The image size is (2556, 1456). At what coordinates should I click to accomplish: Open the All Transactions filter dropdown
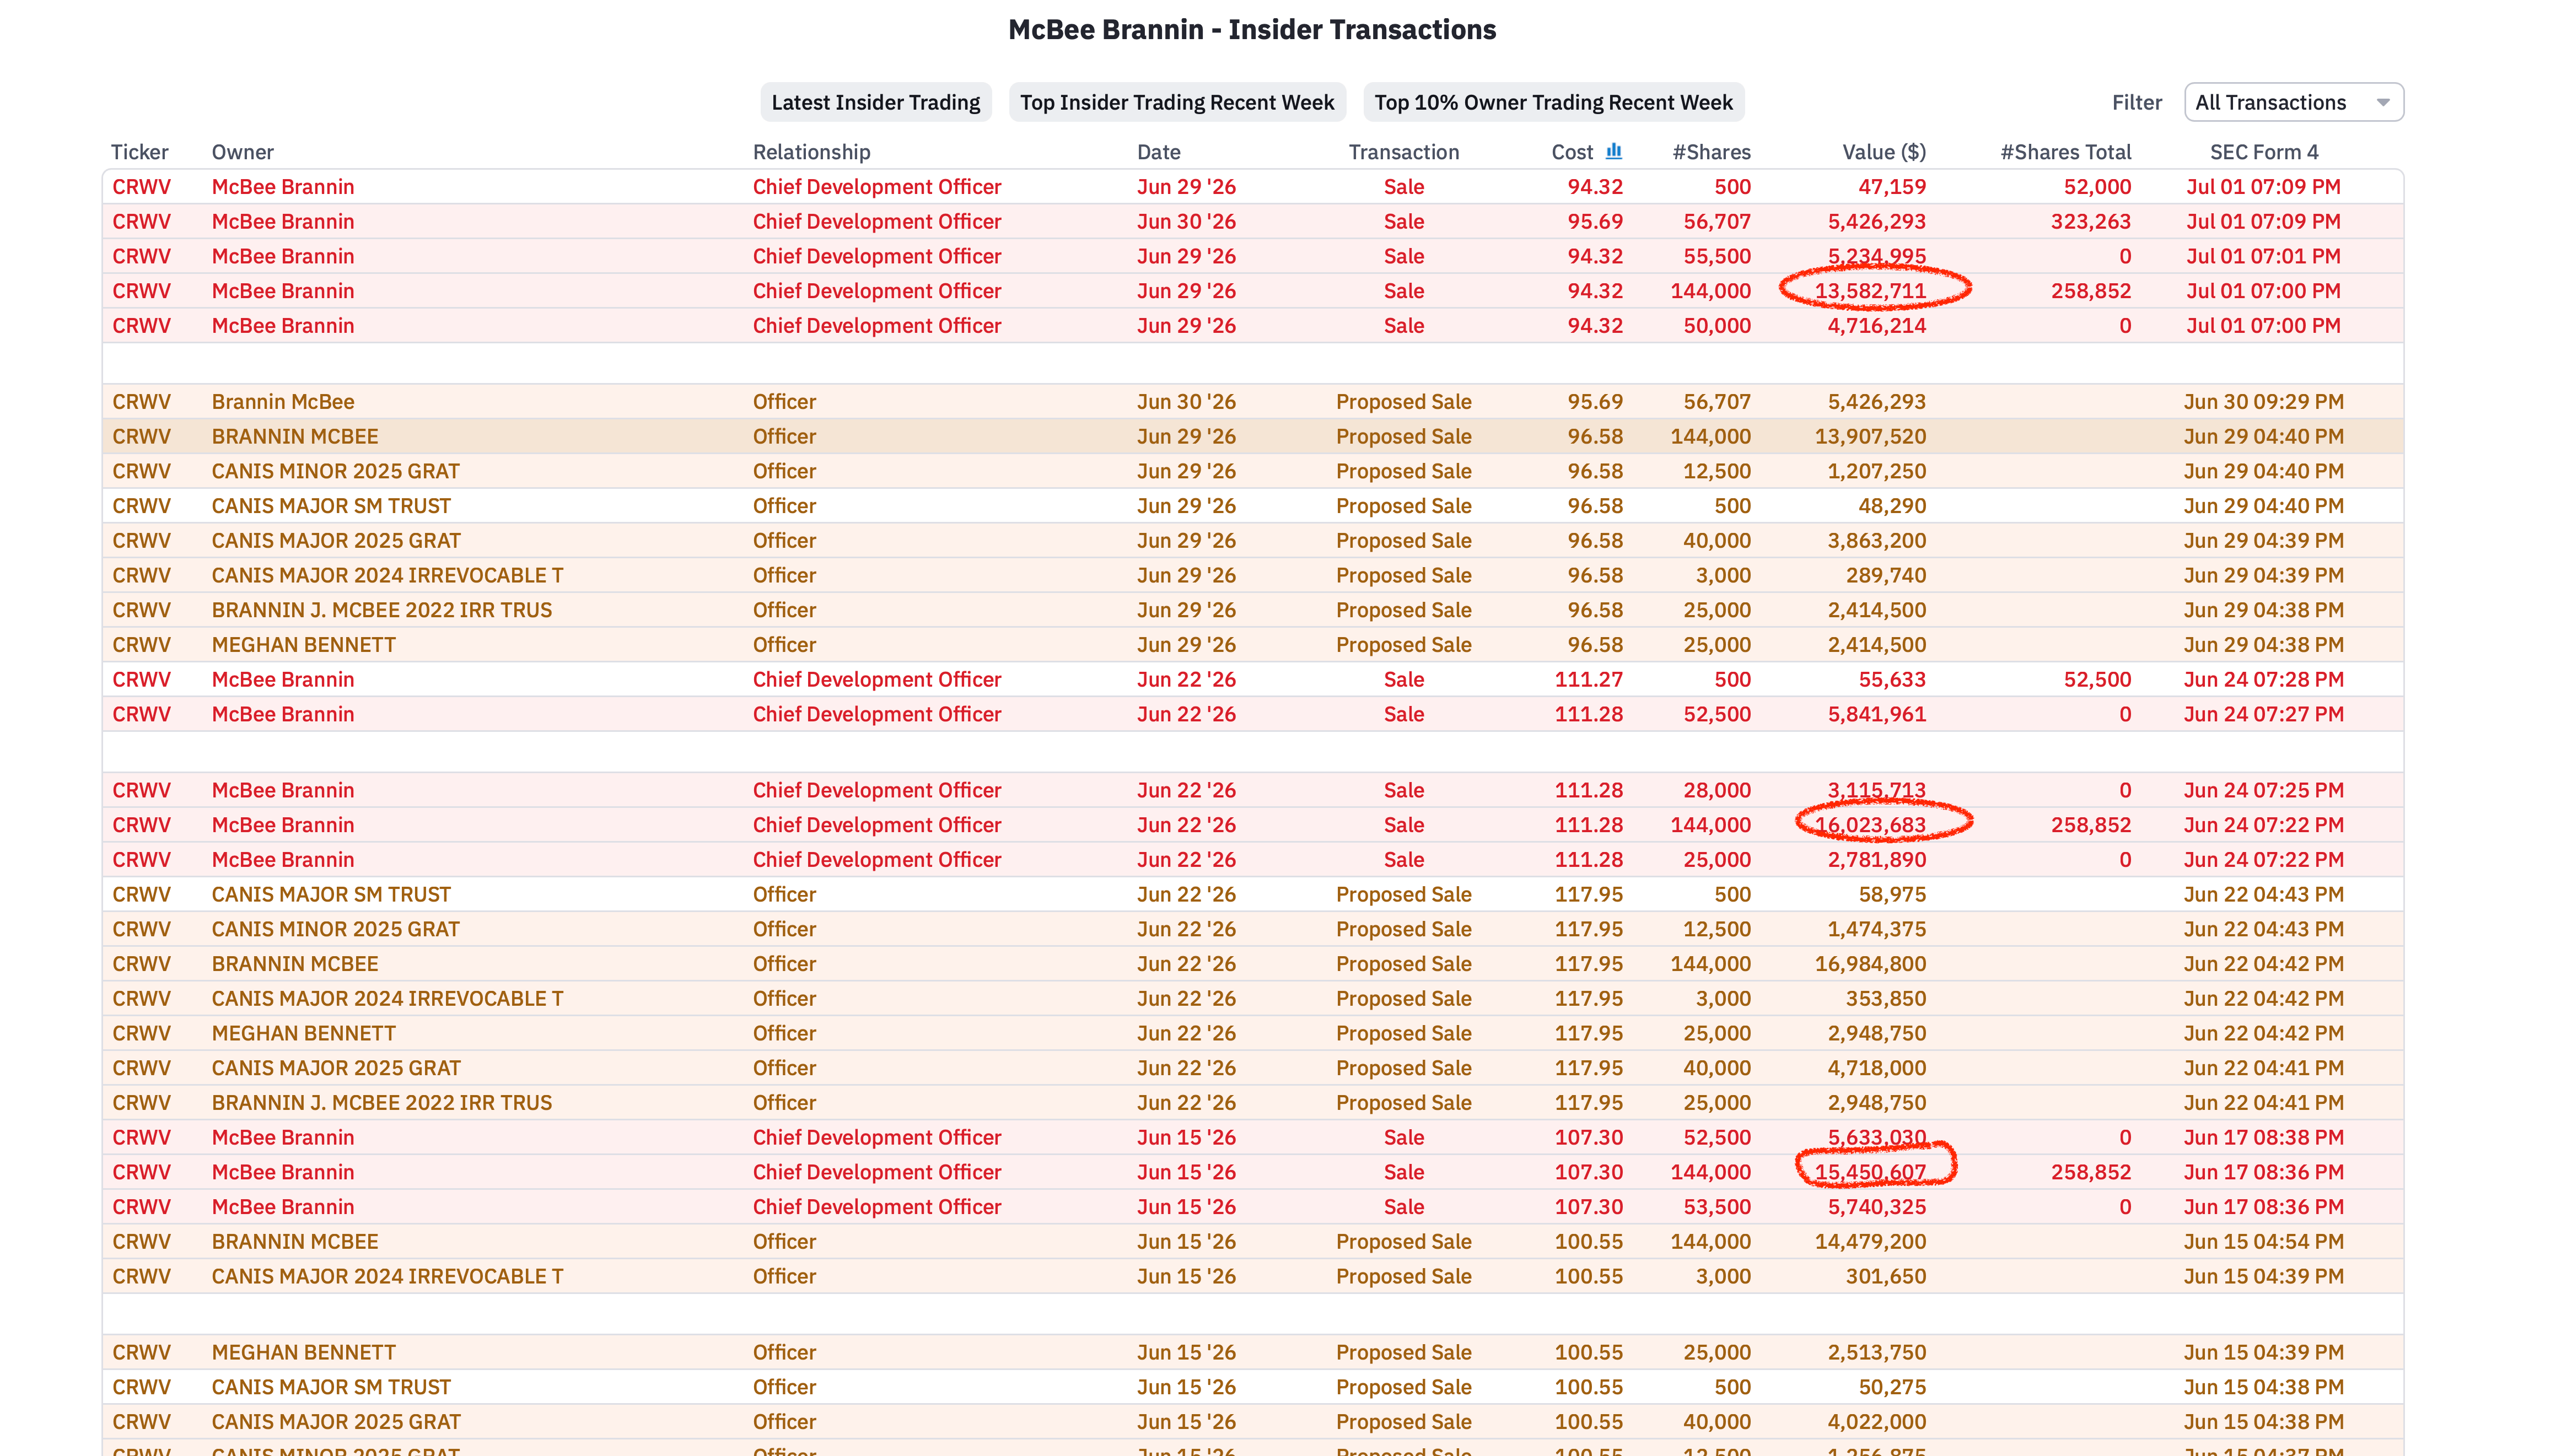[2293, 102]
